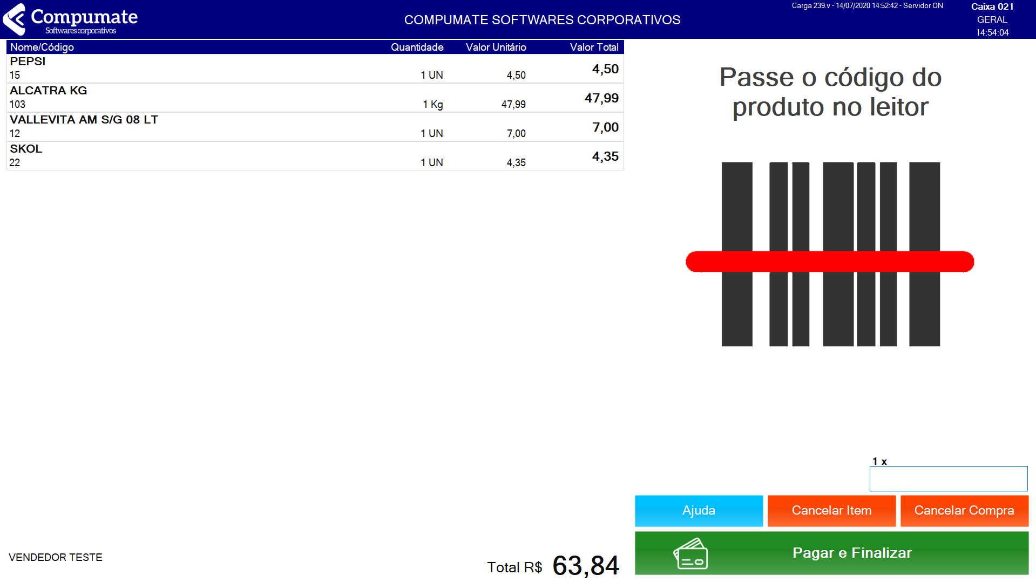The height and width of the screenshot is (582, 1036).
Task: Click the wallet icon on Pagar e Finalizar
Action: 690,554
